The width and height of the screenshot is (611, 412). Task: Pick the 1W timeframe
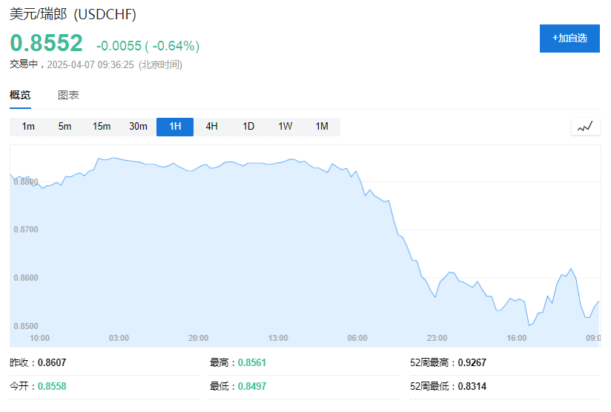click(x=285, y=127)
